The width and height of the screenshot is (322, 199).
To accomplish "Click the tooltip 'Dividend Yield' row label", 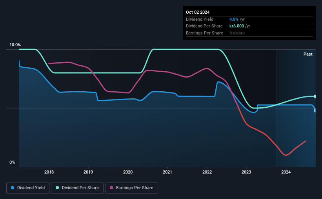I will (x=200, y=19).
